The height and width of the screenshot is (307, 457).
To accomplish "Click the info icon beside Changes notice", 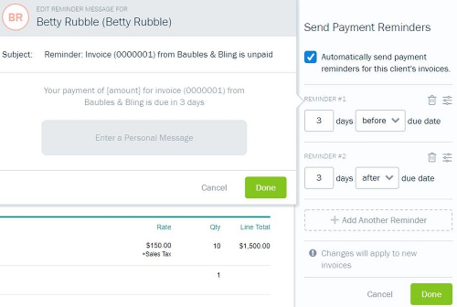I will (313, 253).
